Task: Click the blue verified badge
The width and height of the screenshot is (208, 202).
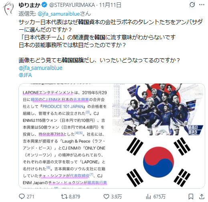Action: tap(44, 5)
